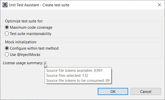Click empty space inside Mock initialization group
This screenshot has height=100, width=165.
(x=105, y=51)
